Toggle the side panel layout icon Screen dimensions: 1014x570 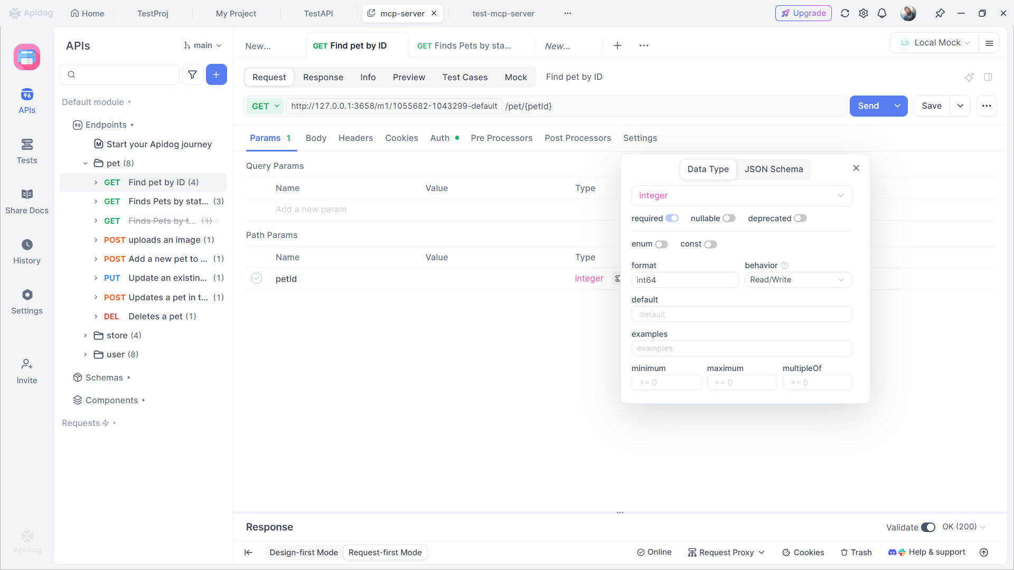click(x=988, y=77)
